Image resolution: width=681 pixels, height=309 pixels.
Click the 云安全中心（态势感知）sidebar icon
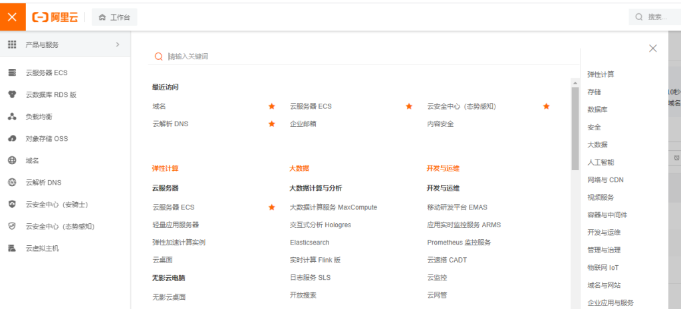[12, 226]
